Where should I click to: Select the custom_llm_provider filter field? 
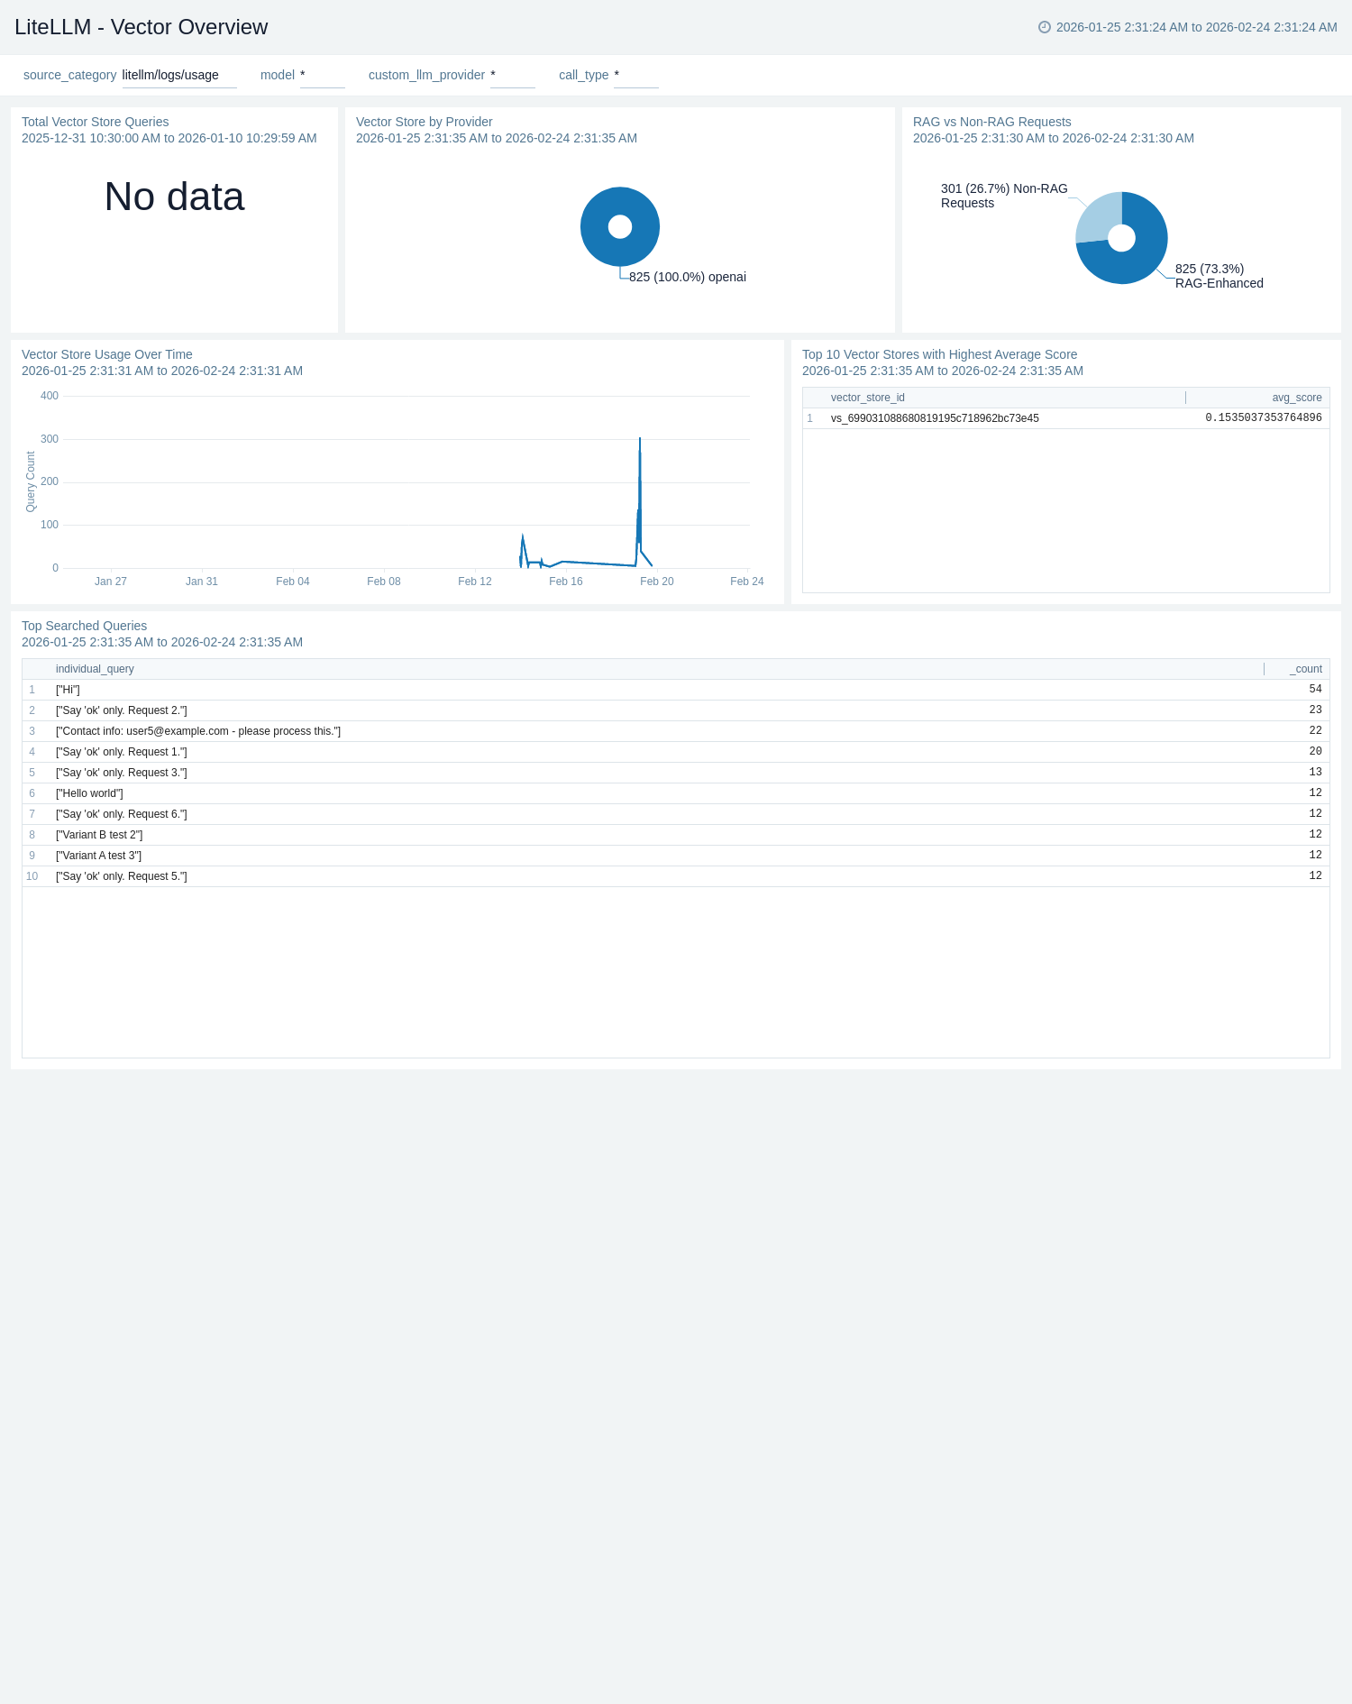pos(512,76)
